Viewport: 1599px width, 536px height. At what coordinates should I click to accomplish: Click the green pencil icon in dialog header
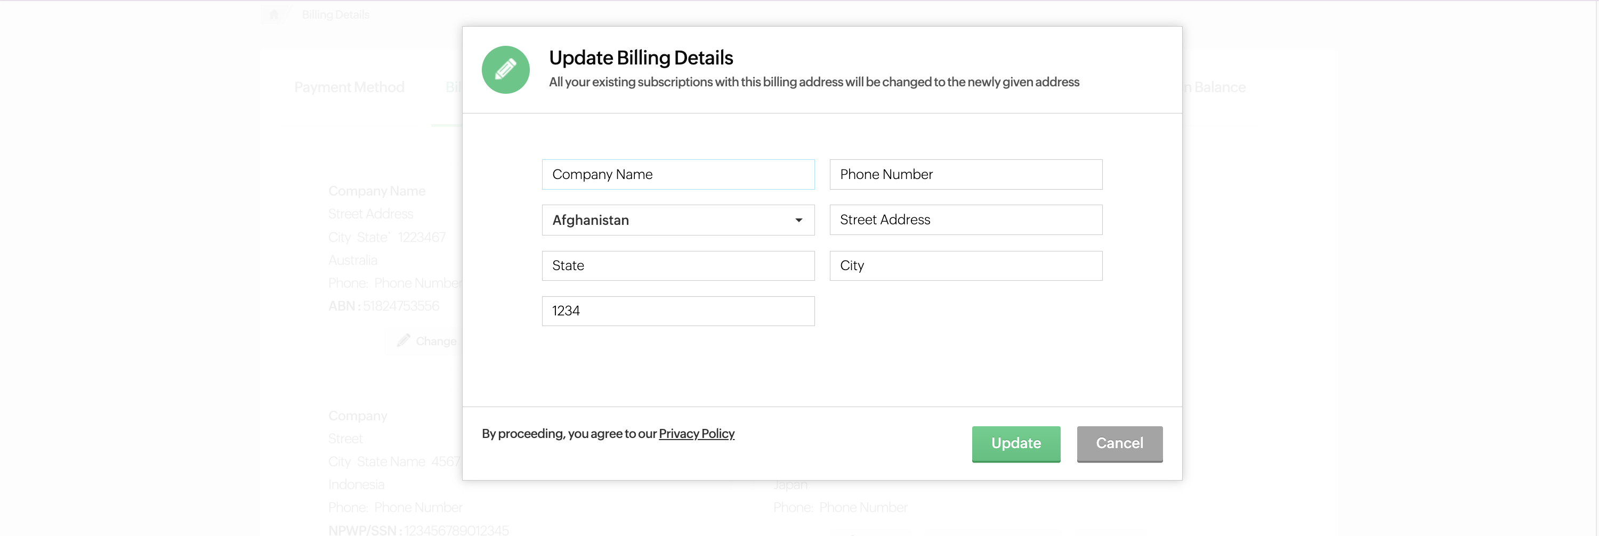(505, 69)
